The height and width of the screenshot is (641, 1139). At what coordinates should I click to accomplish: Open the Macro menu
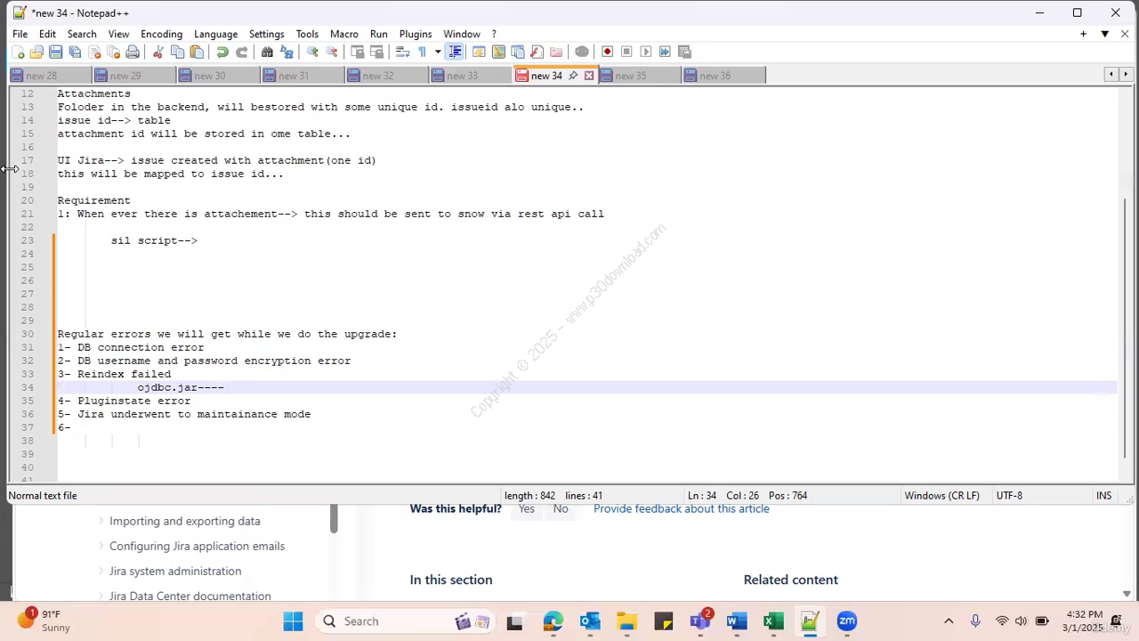(343, 34)
